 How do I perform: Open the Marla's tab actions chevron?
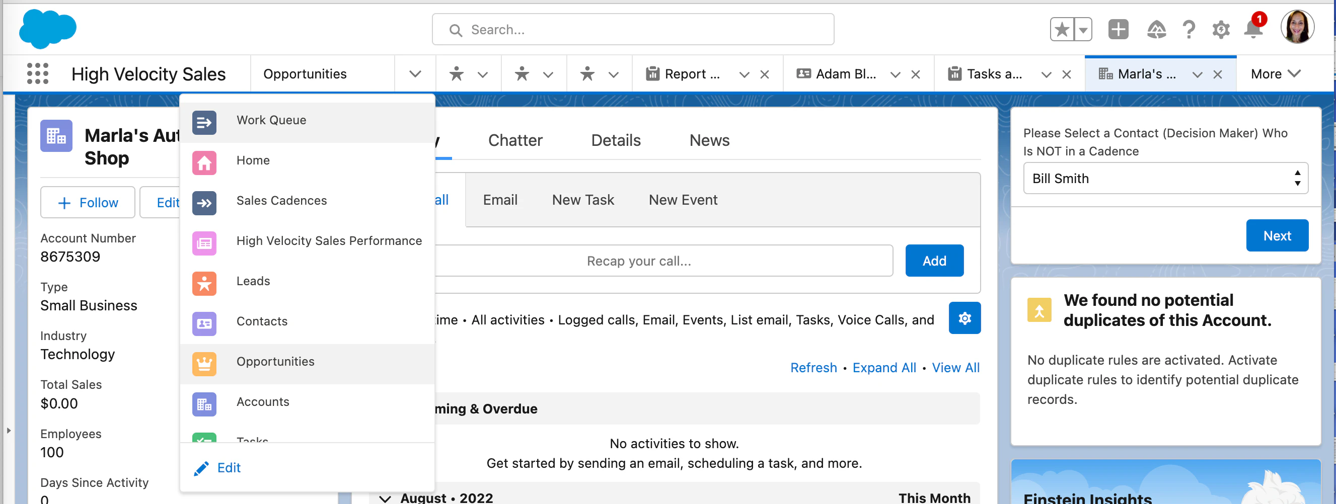(x=1198, y=74)
